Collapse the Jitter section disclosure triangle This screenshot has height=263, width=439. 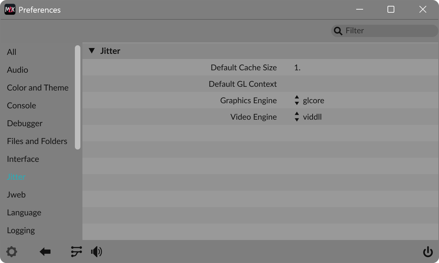pos(92,50)
